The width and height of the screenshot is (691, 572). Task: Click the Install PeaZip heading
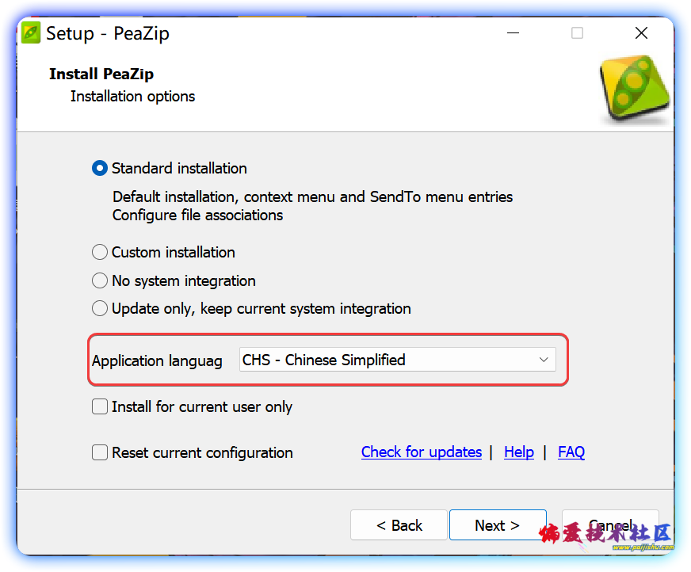101,74
